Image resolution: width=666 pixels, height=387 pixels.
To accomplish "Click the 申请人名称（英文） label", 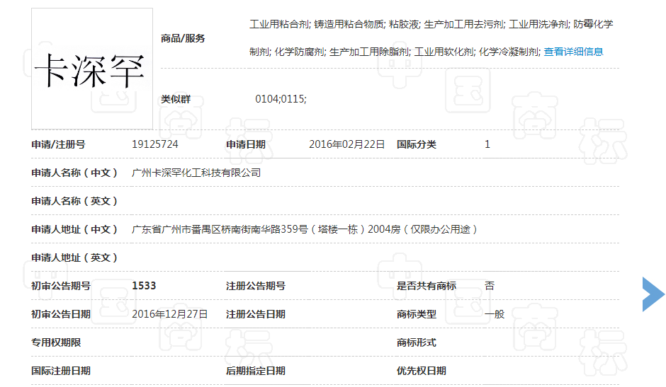I will point(74,201).
